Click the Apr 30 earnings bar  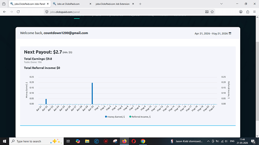pos(92,93)
